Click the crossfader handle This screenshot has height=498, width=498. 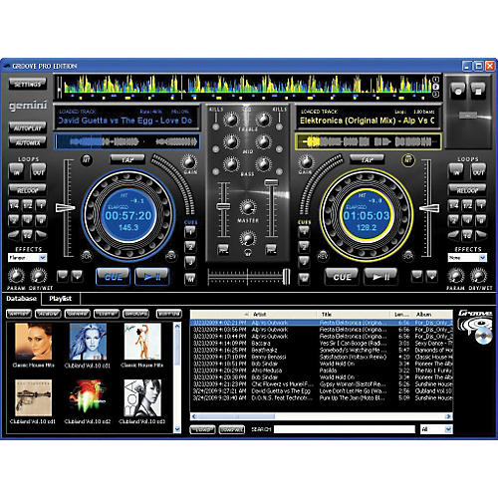point(286,277)
